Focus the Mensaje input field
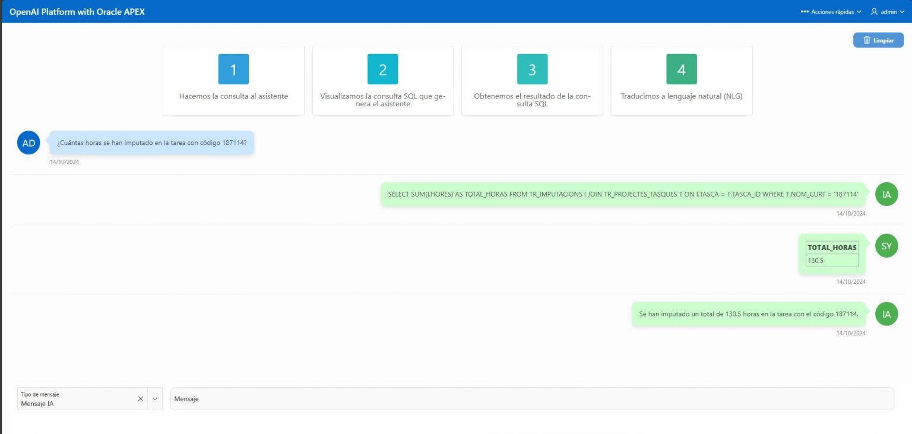 coord(531,399)
